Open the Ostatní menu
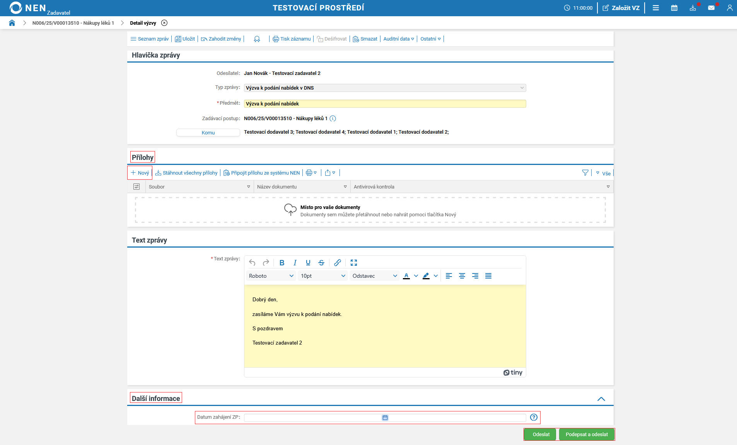 tap(430, 39)
